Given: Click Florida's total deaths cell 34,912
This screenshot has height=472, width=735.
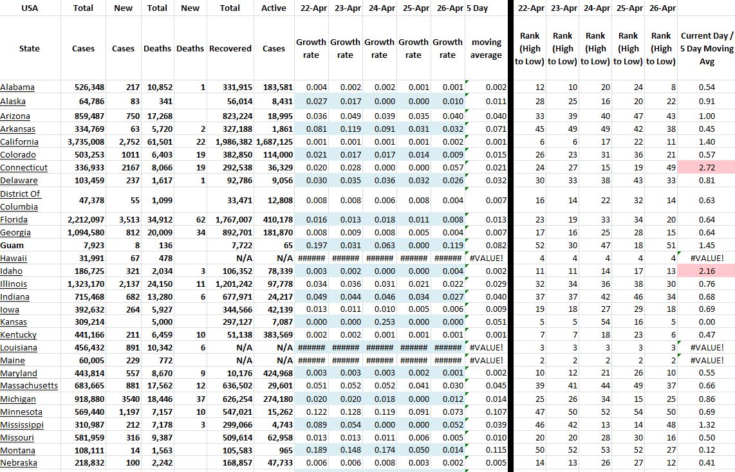Looking at the screenshot, I should pos(157,220).
